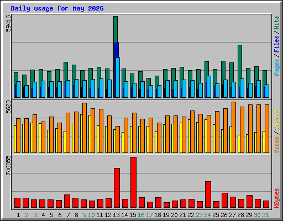Click day label 7 on the x-axis

[68, 215]
